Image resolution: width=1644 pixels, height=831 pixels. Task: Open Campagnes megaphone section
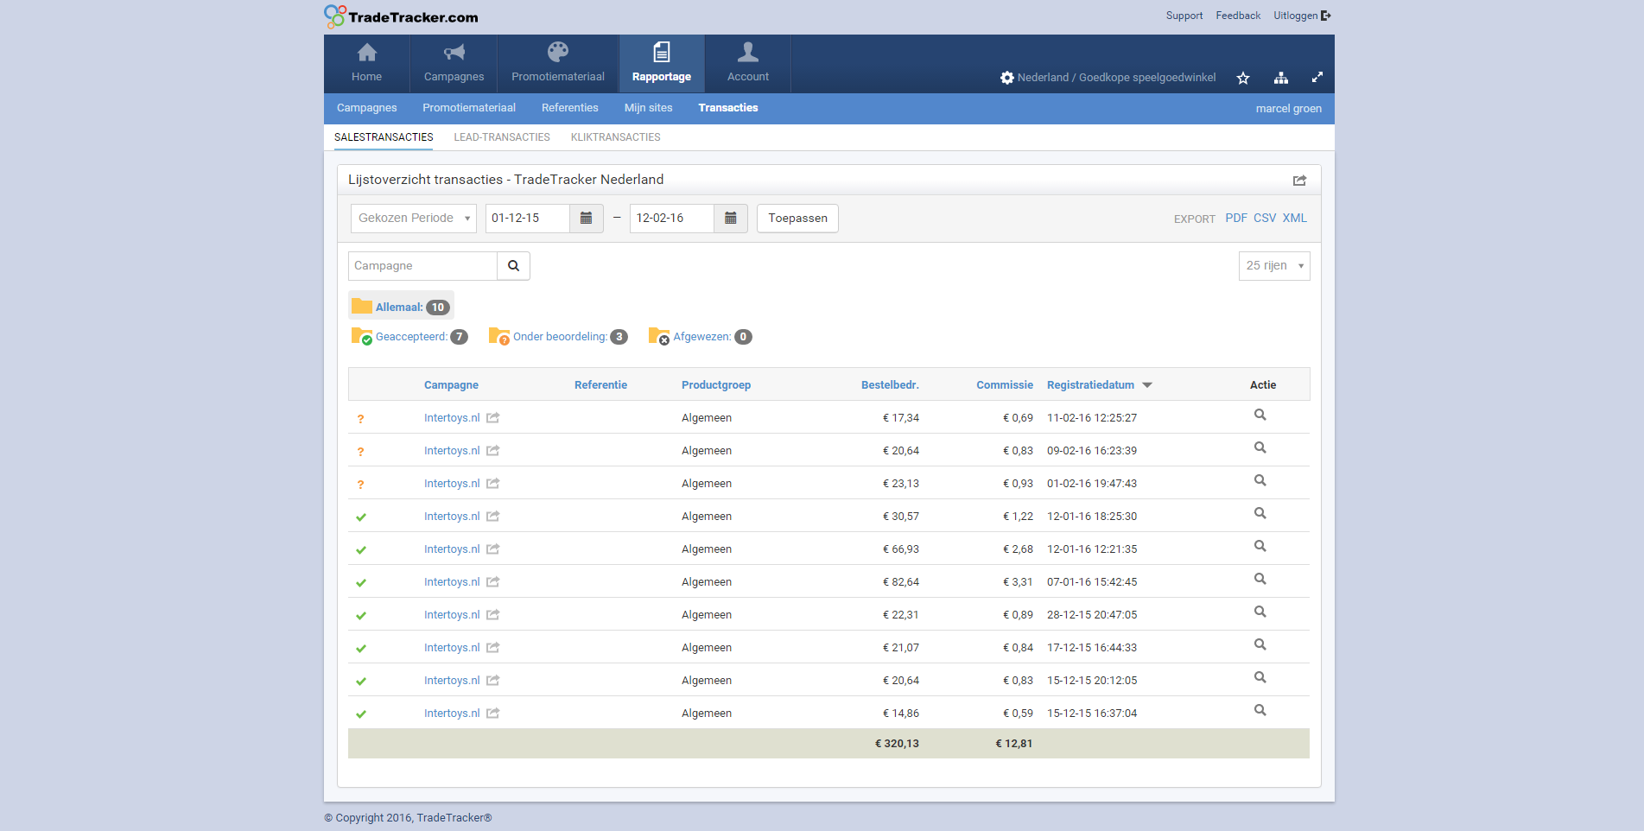(x=454, y=64)
